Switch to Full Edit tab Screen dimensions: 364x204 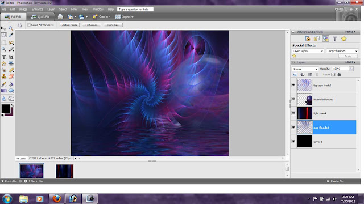tap(13, 16)
